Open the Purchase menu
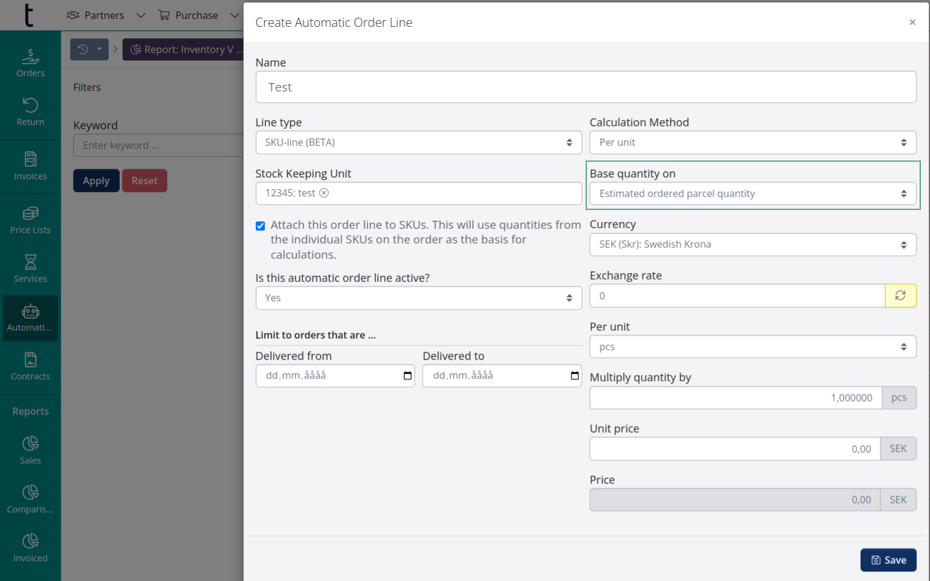 click(195, 15)
